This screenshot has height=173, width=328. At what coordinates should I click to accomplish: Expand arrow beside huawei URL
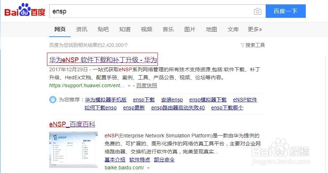[x=129, y=86]
